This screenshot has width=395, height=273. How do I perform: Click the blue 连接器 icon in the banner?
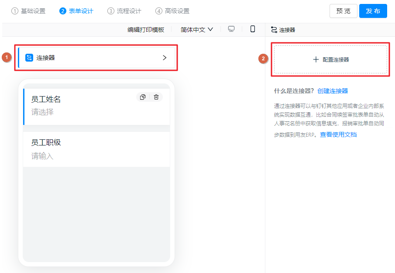(x=28, y=57)
